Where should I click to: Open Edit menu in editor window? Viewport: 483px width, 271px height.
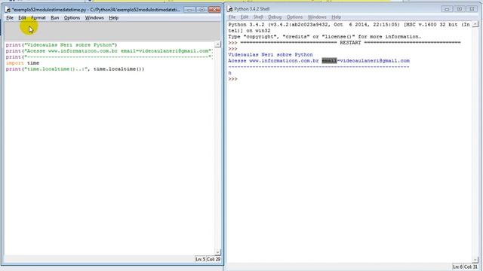point(22,18)
